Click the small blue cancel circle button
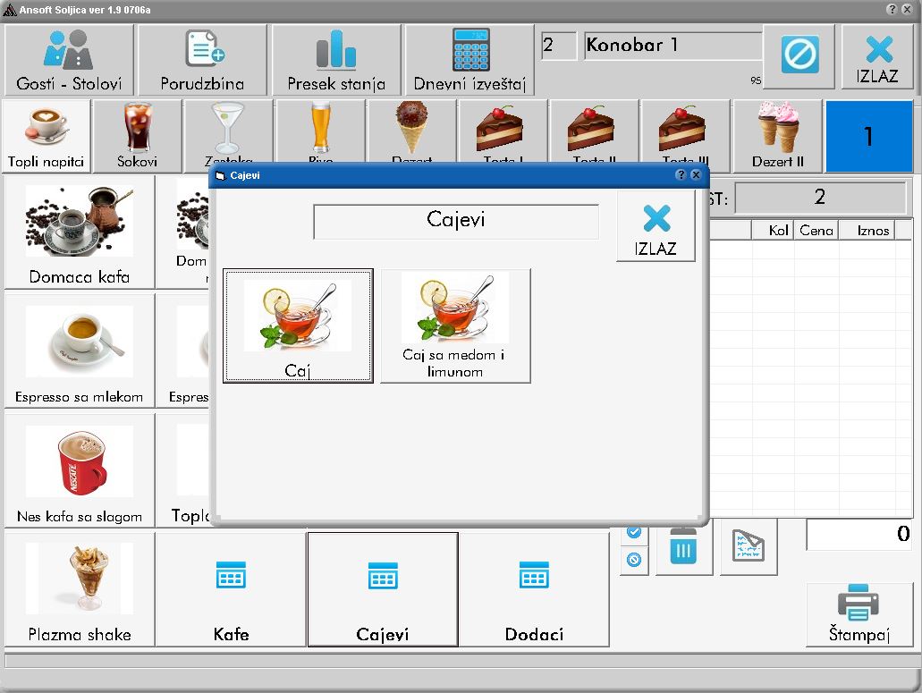 point(634,560)
